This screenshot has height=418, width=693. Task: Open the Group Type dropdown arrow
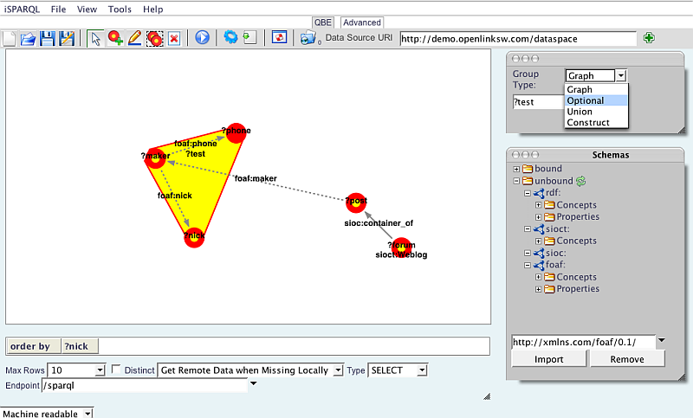coord(621,75)
